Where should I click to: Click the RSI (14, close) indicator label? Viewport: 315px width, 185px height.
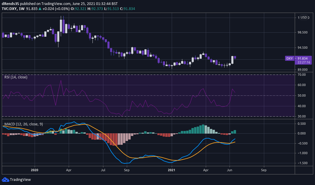pos(16,77)
